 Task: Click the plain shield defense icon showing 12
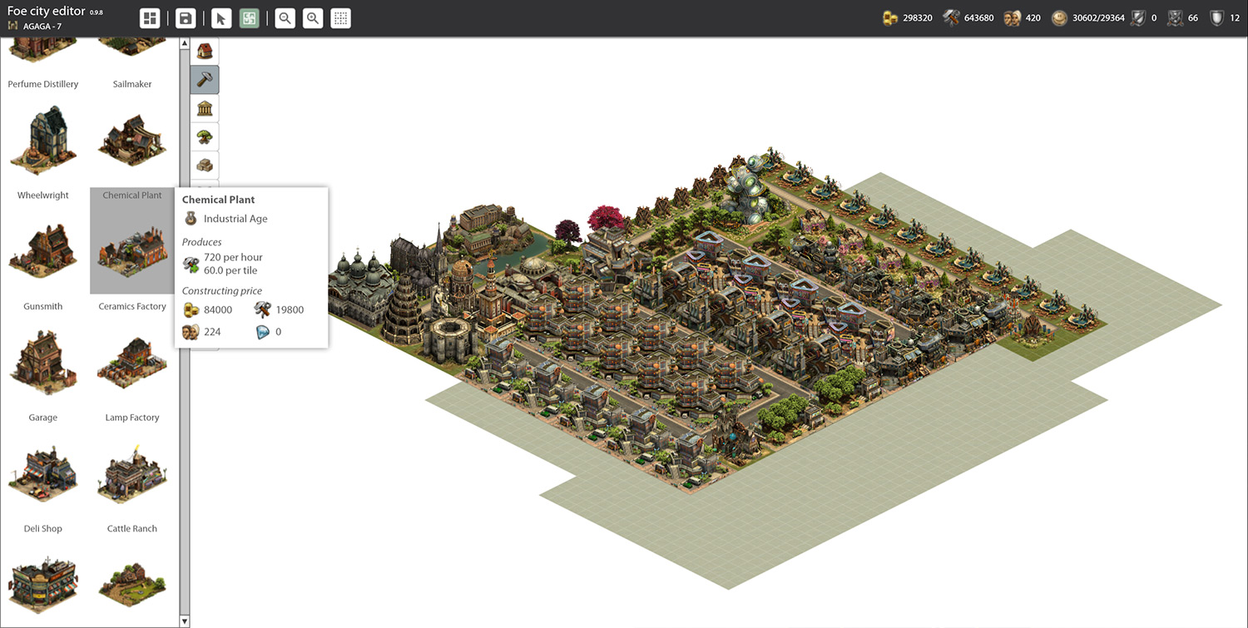1217,17
